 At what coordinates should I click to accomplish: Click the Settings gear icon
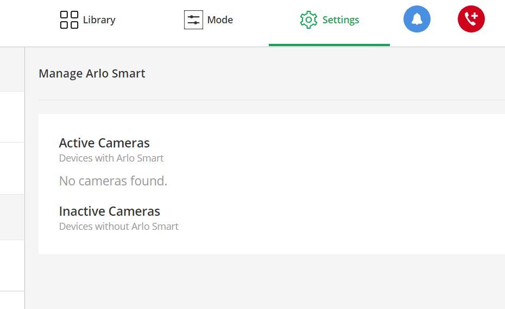tap(308, 20)
